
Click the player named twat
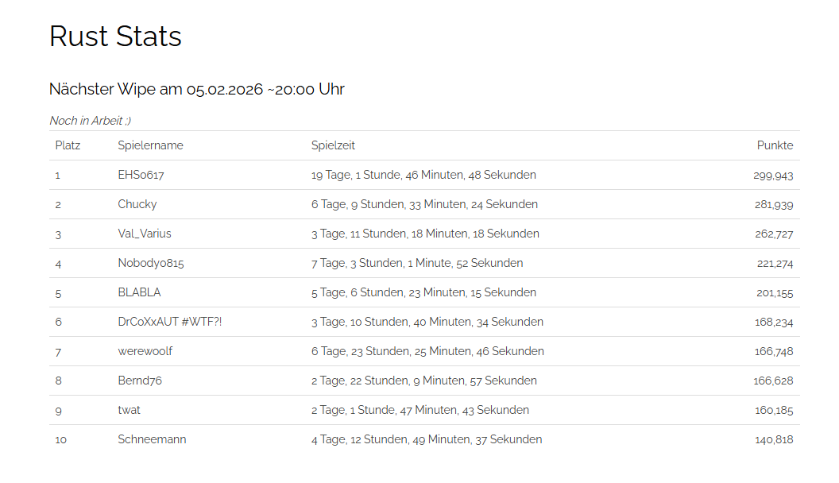130,410
